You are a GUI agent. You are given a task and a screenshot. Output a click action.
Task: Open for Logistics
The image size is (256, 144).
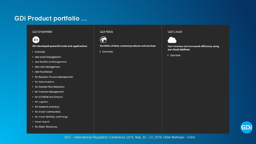point(42,102)
